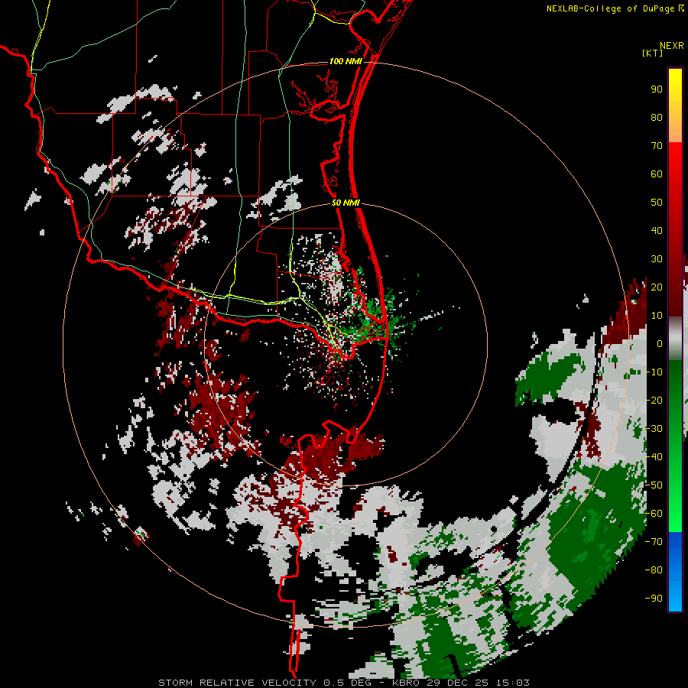Click the NEXLAB-College of DuPage title text
Screen dimensions: 688x688
pyautogui.click(x=610, y=8)
